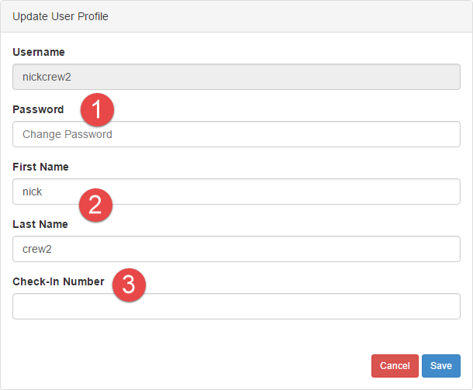Click the Update User Profile header
The image size is (473, 390).
pos(60,16)
